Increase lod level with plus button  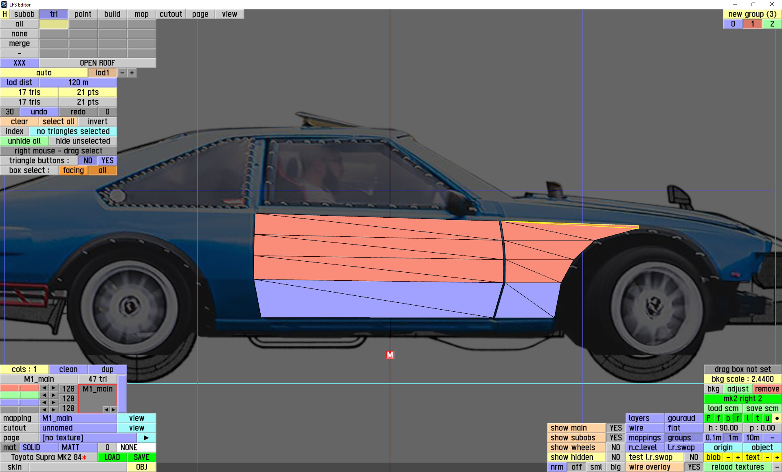tap(132, 73)
